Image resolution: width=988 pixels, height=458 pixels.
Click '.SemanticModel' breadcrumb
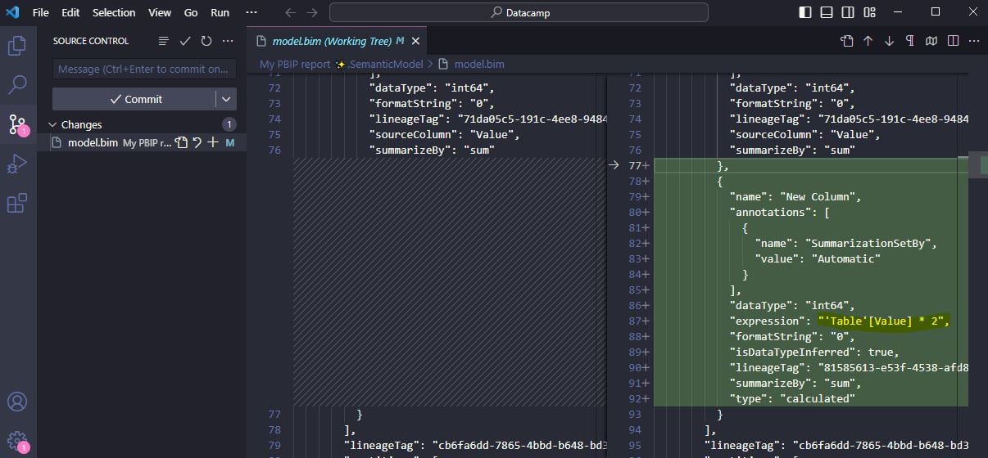[385, 64]
